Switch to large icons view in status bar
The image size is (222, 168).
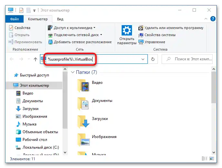click(212, 159)
